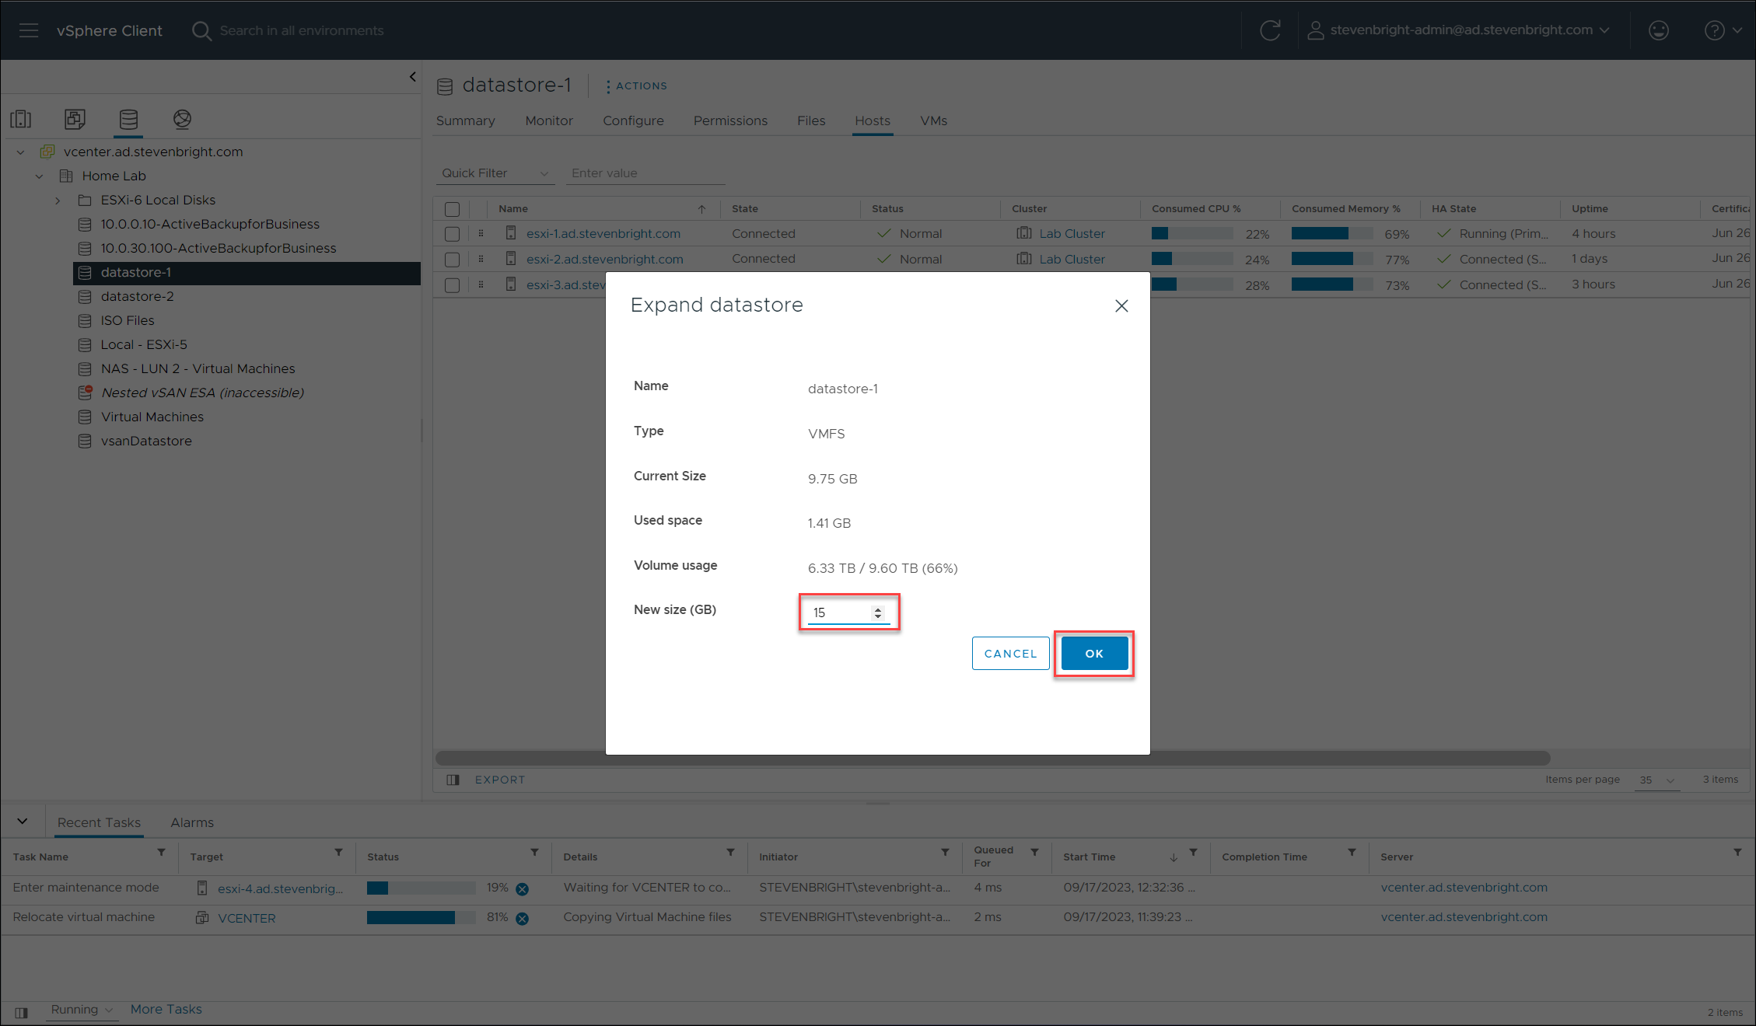Open the hamburger navigation menu

click(x=29, y=30)
